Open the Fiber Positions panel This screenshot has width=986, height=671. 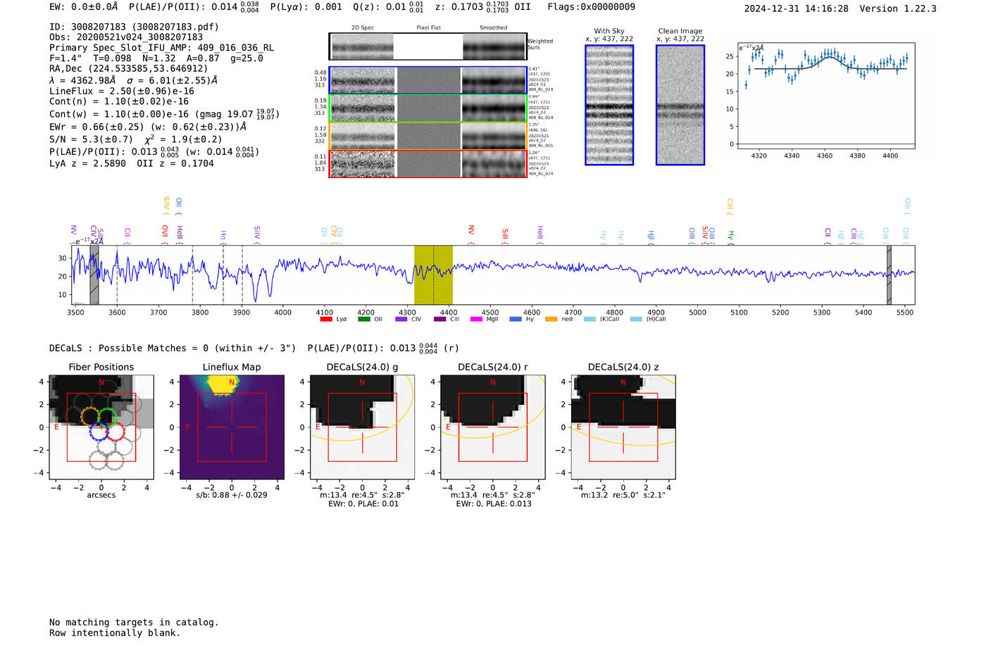click(101, 427)
